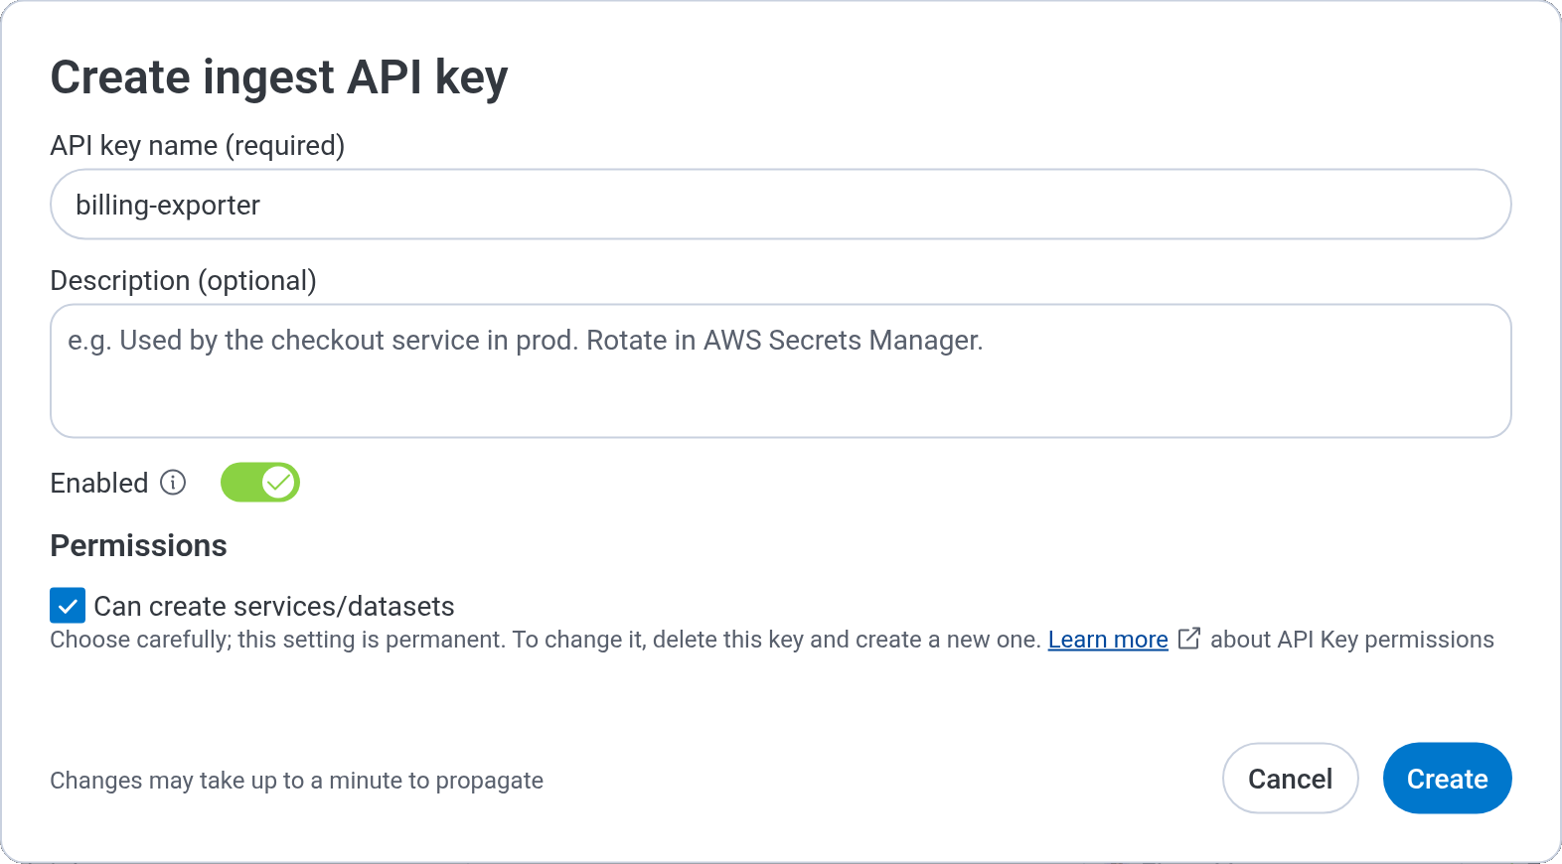Toggle the Enabled switch off
Image resolution: width=1562 pixels, height=864 pixels.
pyautogui.click(x=260, y=483)
